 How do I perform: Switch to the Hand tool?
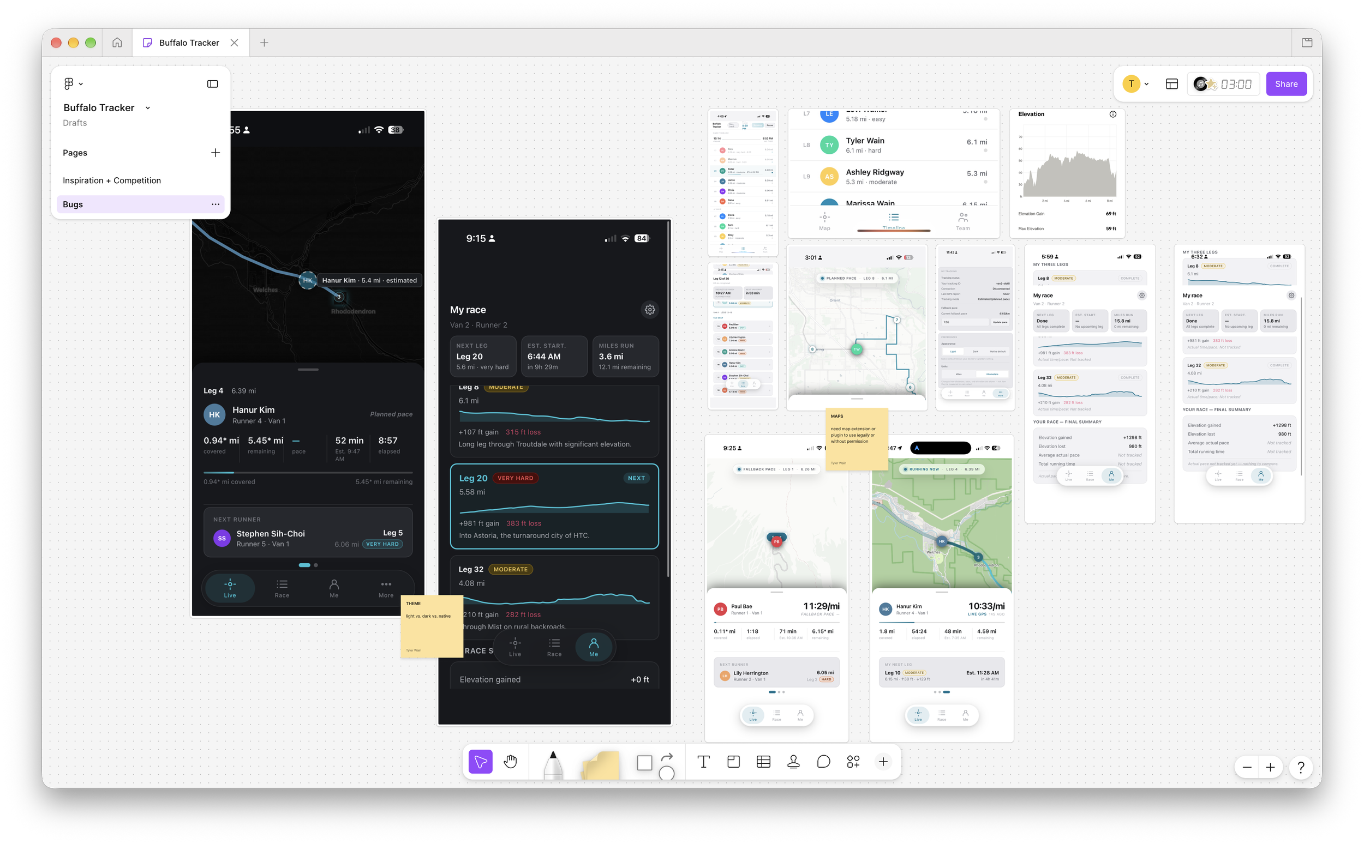pyautogui.click(x=511, y=761)
